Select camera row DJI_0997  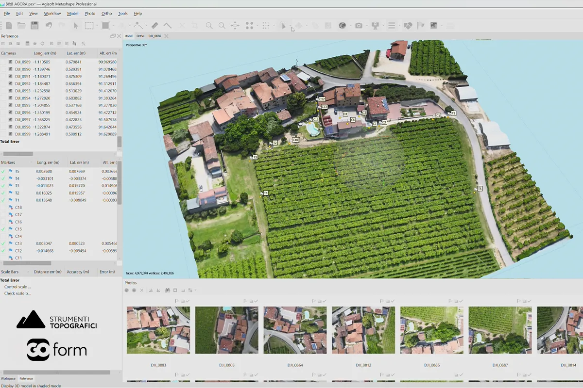pos(59,119)
